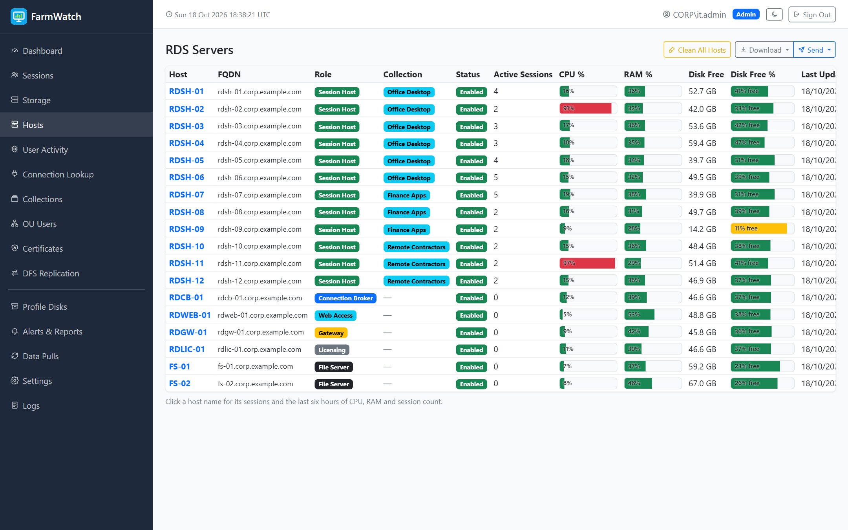Open the RDSH-11 host link
The width and height of the screenshot is (848, 530).
click(x=186, y=263)
